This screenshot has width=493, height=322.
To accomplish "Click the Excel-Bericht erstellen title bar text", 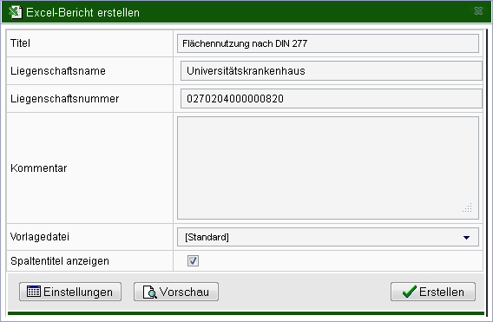I will [x=82, y=12].
